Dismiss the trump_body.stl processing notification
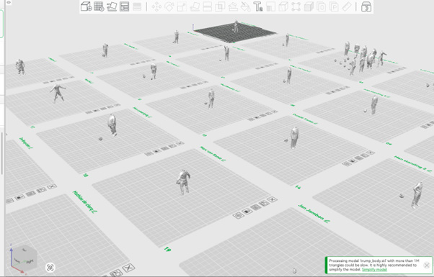 click(427, 265)
